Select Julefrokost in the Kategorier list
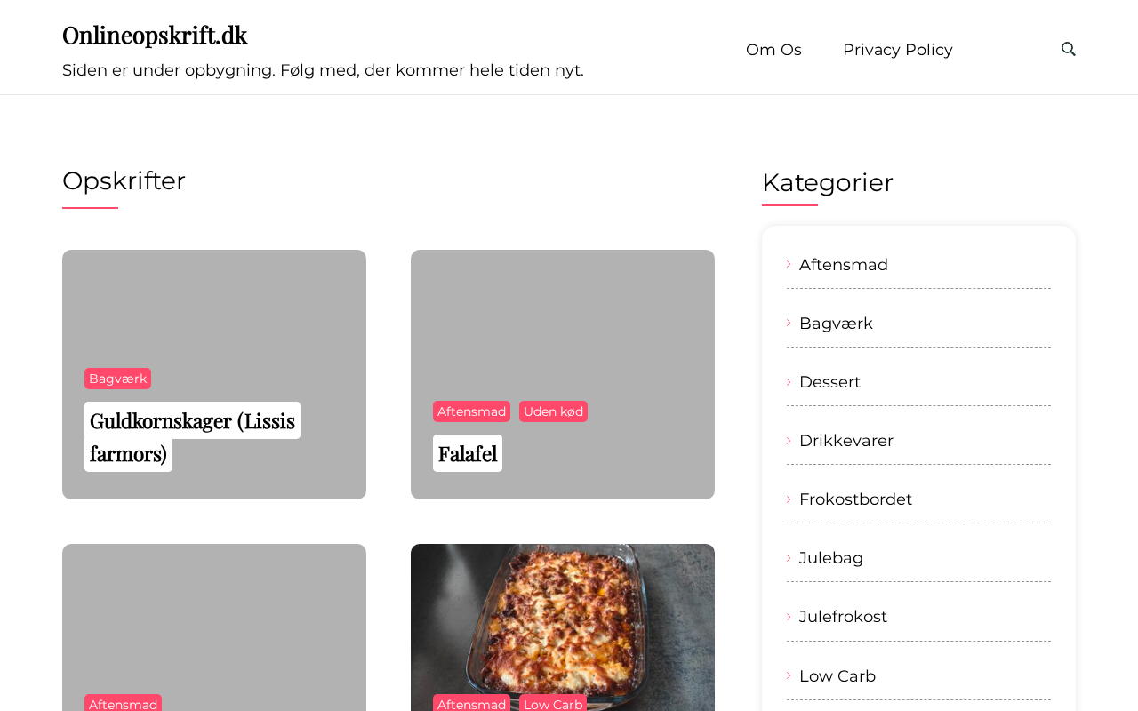1138x711 pixels. pos(843,617)
